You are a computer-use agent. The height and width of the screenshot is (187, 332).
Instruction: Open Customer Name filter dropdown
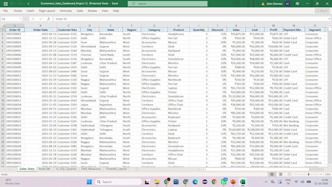coord(78,30)
